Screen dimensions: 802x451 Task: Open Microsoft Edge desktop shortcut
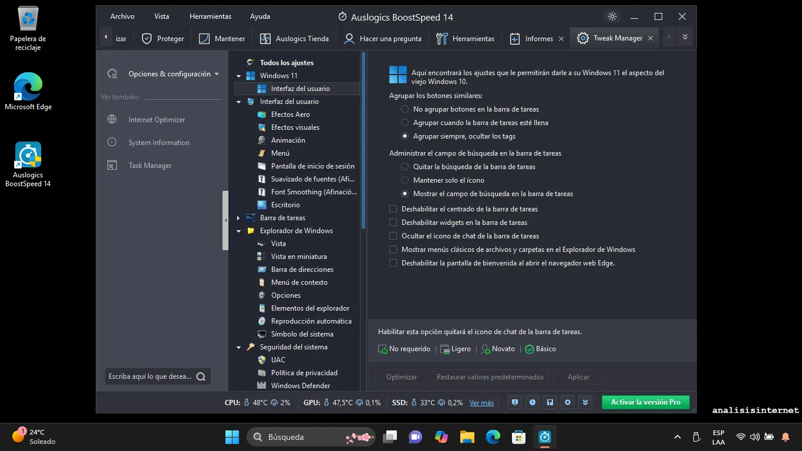(28, 91)
